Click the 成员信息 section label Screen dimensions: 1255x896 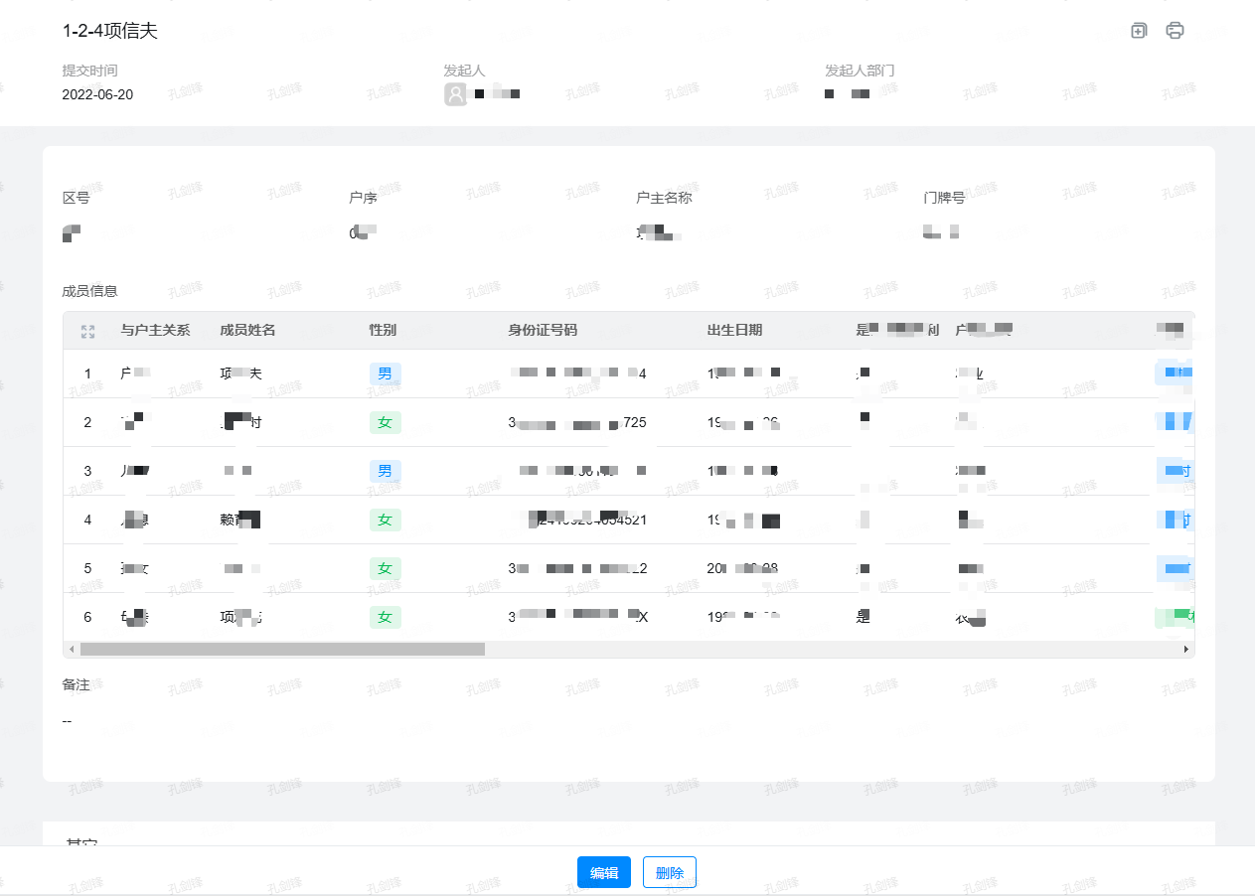point(89,291)
